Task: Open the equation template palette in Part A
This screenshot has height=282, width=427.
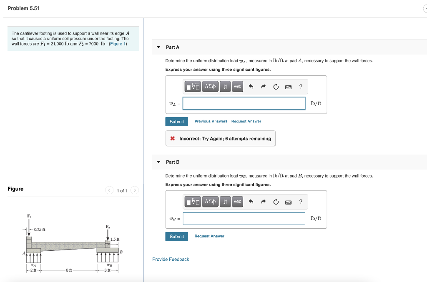Action: click(x=193, y=86)
